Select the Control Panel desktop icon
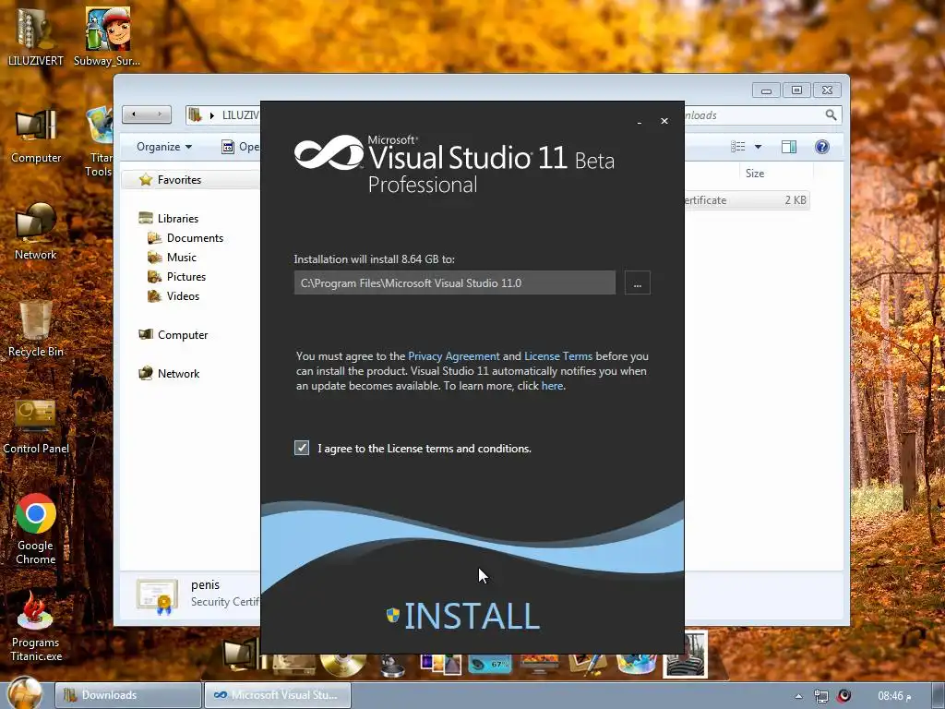This screenshot has height=709, width=945. coord(36,427)
